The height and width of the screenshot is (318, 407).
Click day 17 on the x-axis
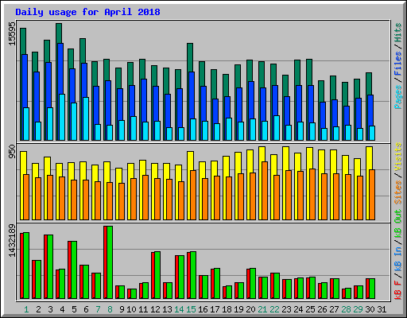point(215,309)
